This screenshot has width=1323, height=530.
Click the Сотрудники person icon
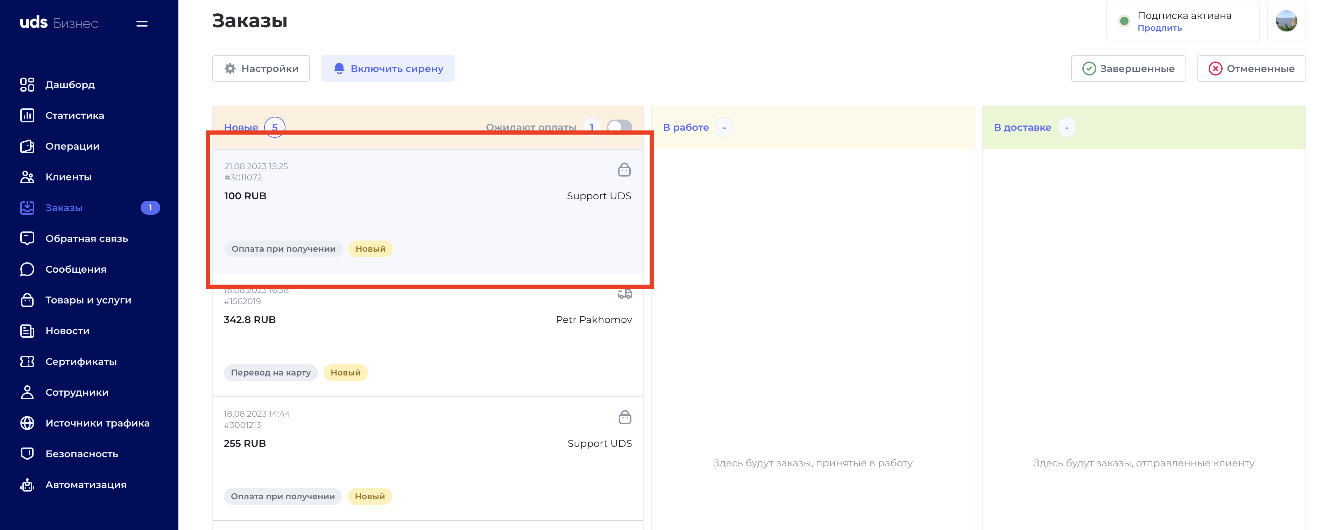click(27, 393)
